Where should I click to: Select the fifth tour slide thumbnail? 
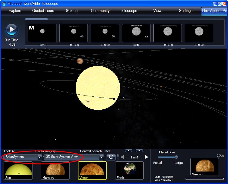(168, 33)
